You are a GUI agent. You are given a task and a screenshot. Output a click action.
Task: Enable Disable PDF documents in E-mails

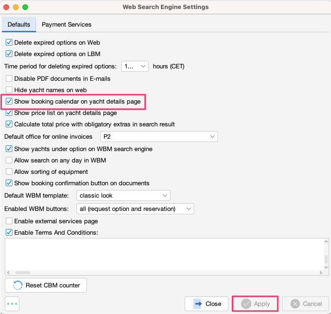point(9,78)
